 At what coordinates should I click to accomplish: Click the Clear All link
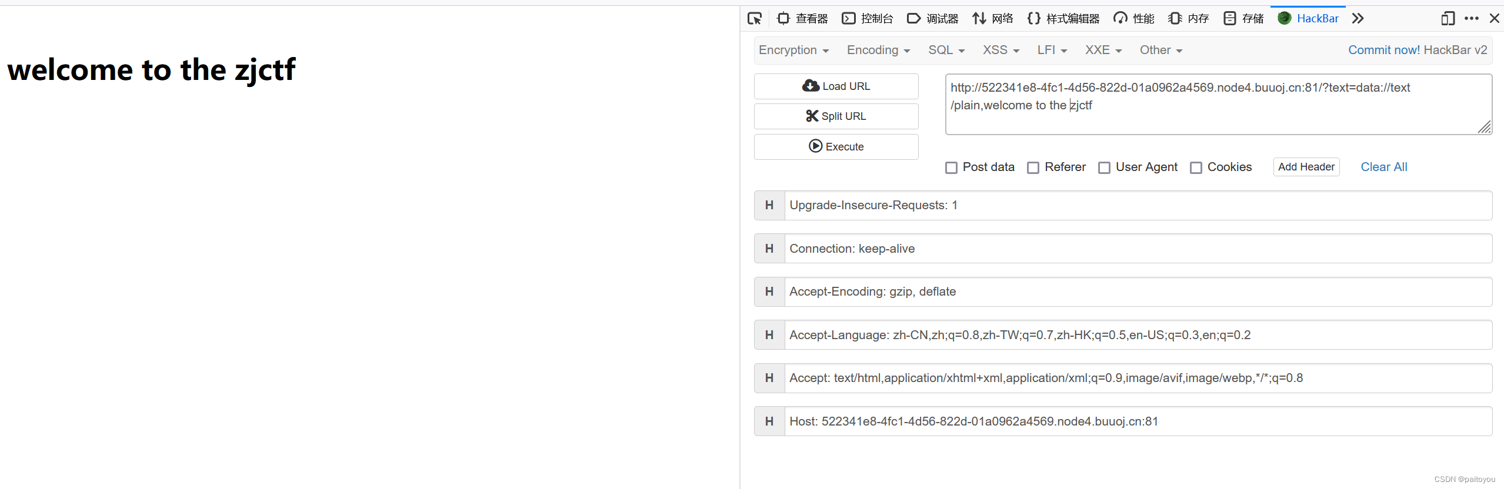click(1383, 167)
